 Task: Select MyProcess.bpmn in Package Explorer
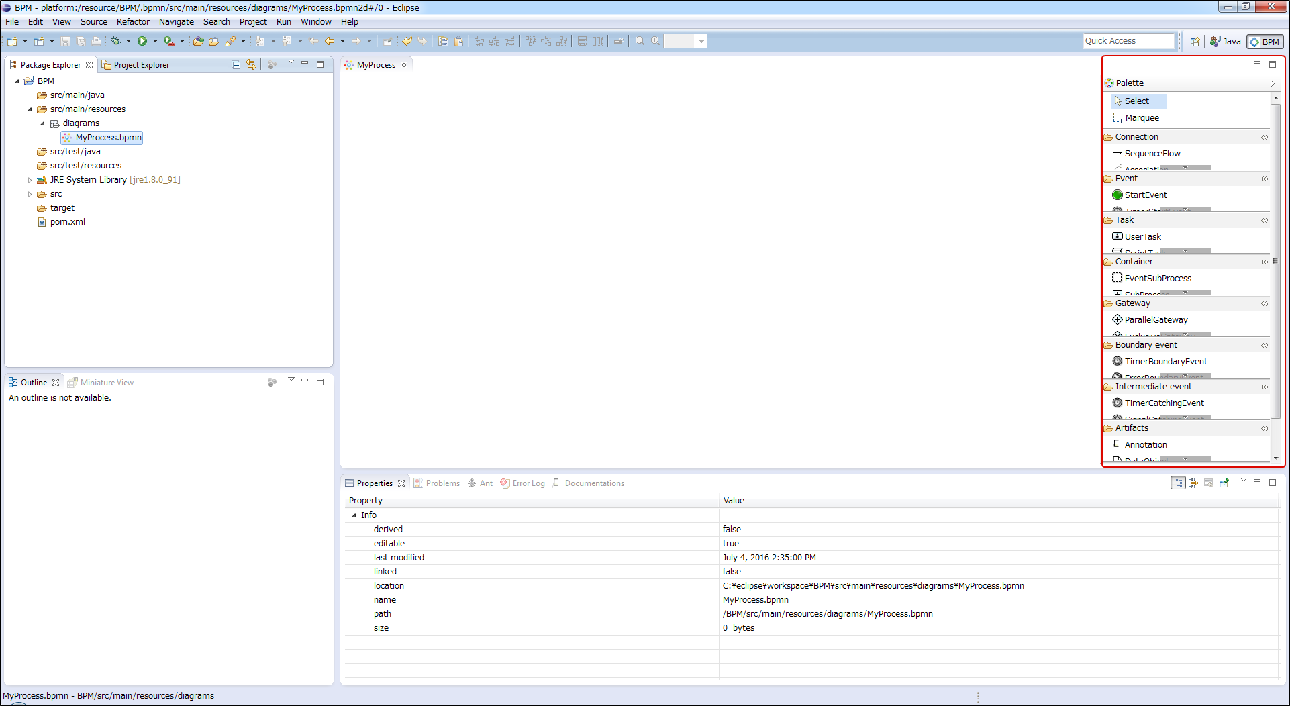(x=102, y=138)
